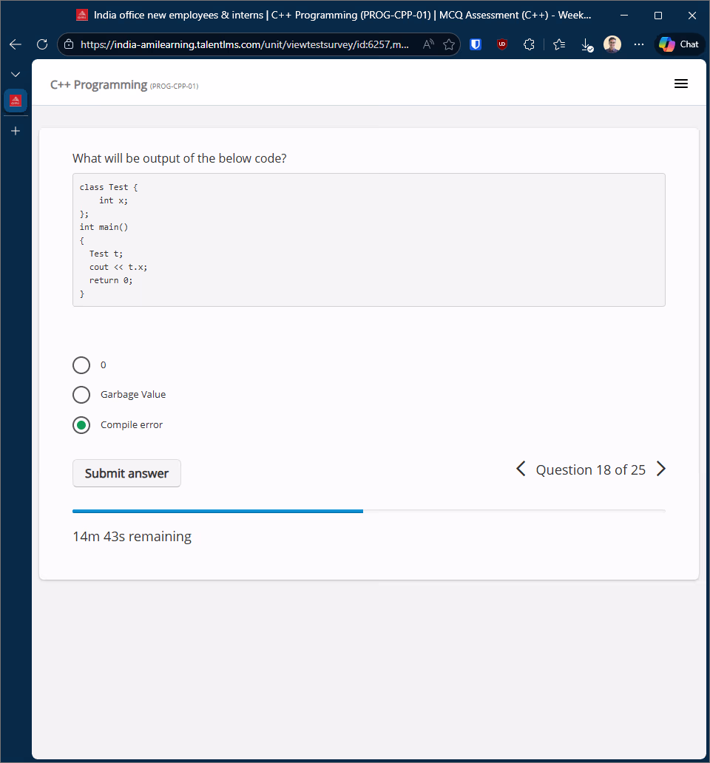This screenshot has height=763, width=710.
Task: Open the Downloads icon in toolbar
Action: click(x=586, y=45)
